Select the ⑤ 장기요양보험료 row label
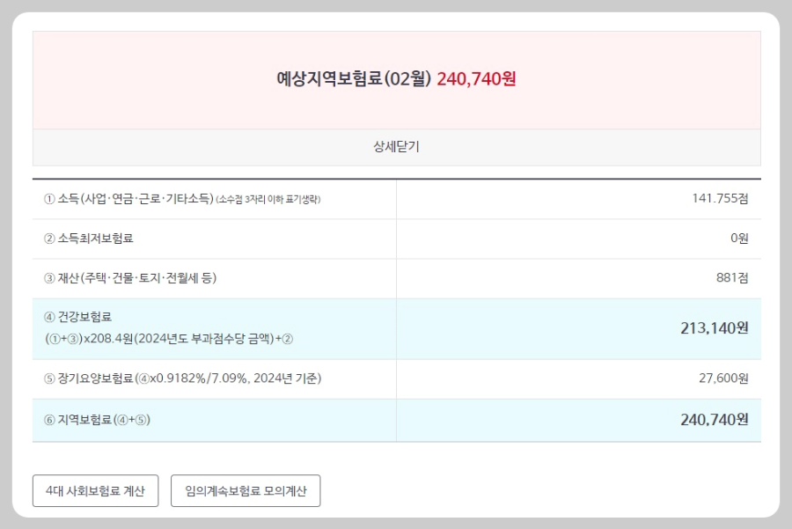 (183, 378)
